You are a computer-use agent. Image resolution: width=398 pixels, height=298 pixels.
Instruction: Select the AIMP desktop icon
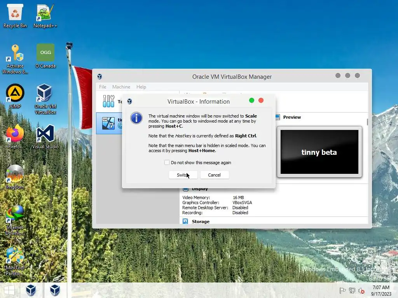pos(15,96)
